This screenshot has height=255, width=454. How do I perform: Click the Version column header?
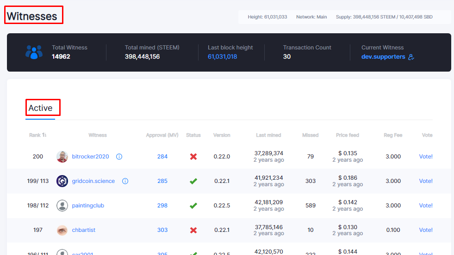(x=222, y=135)
